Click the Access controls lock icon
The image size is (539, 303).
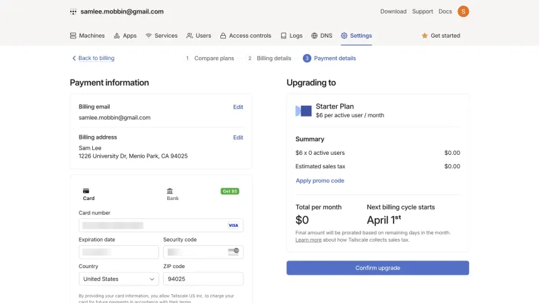tap(223, 36)
